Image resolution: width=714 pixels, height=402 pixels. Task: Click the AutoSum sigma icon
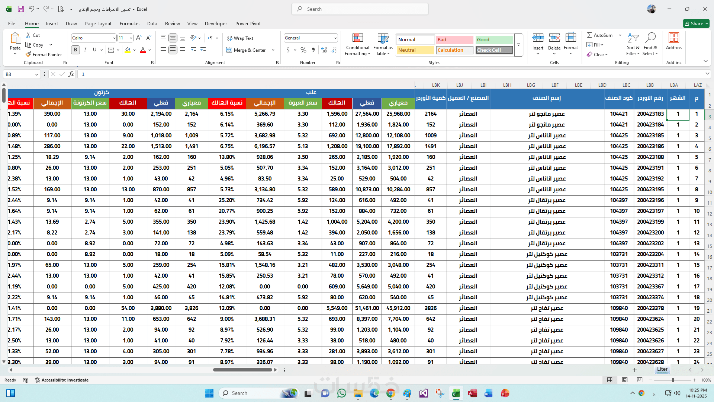589,35
